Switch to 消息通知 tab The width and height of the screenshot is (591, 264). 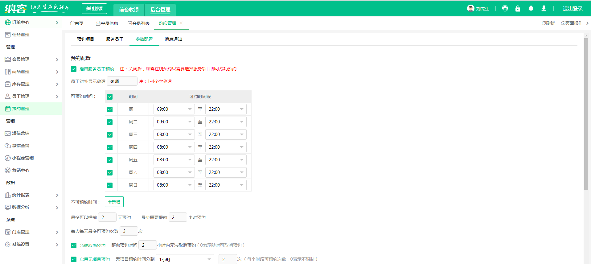[173, 39]
